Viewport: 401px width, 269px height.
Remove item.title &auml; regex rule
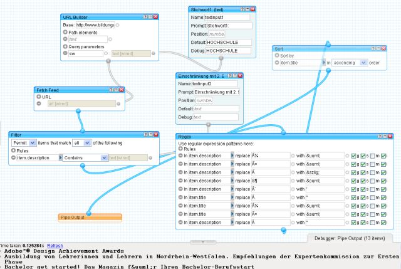click(x=180, y=214)
